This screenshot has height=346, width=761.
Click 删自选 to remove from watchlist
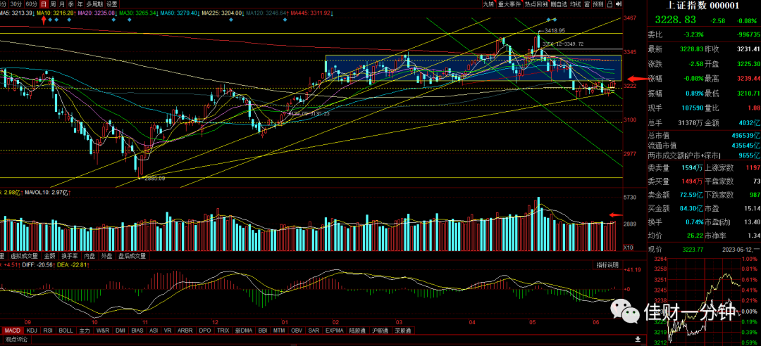click(559, 4)
